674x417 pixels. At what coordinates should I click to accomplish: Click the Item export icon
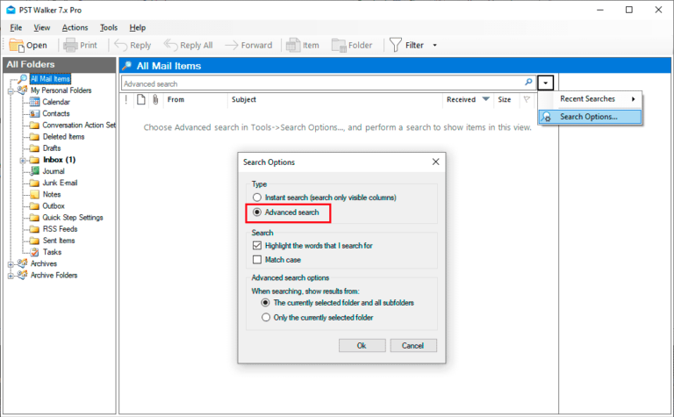point(293,45)
